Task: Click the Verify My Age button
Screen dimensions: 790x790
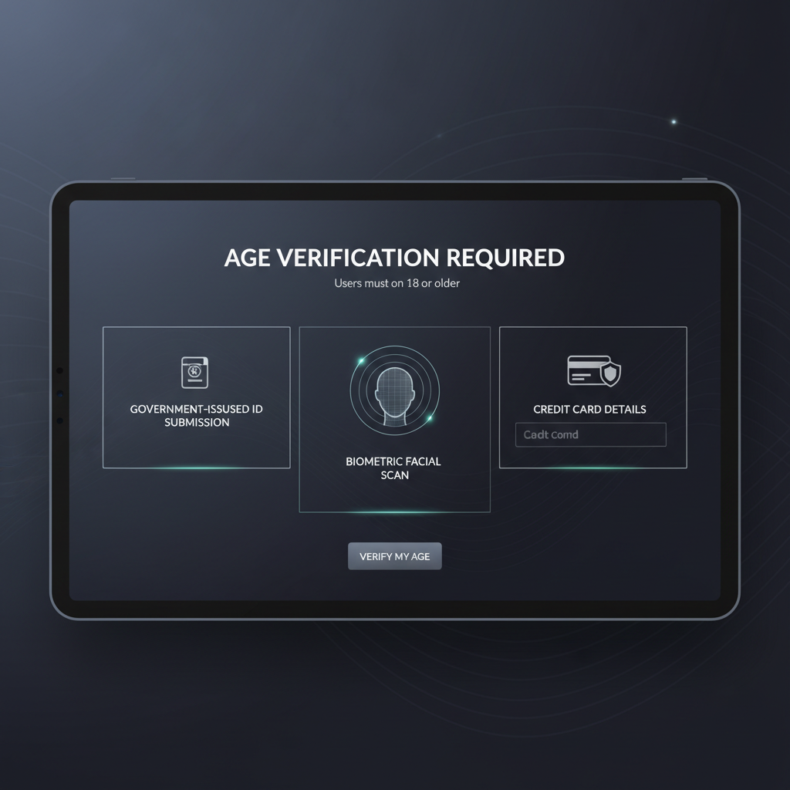Action: tap(394, 556)
